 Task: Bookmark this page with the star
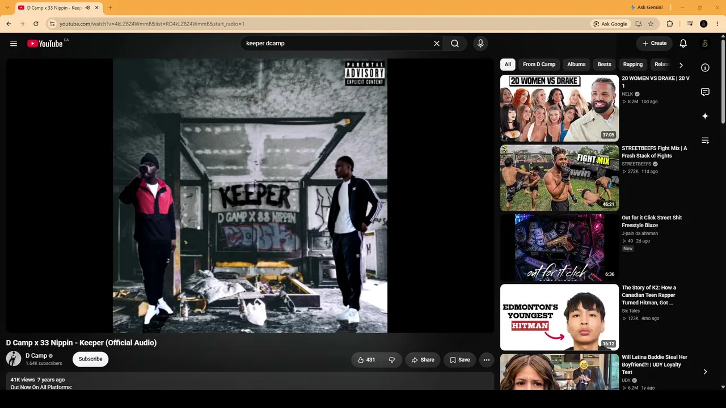coord(651,24)
